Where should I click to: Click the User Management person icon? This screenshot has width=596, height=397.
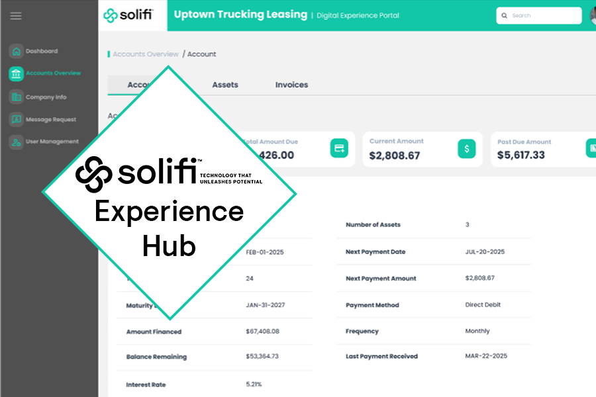[x=17, y=142]
